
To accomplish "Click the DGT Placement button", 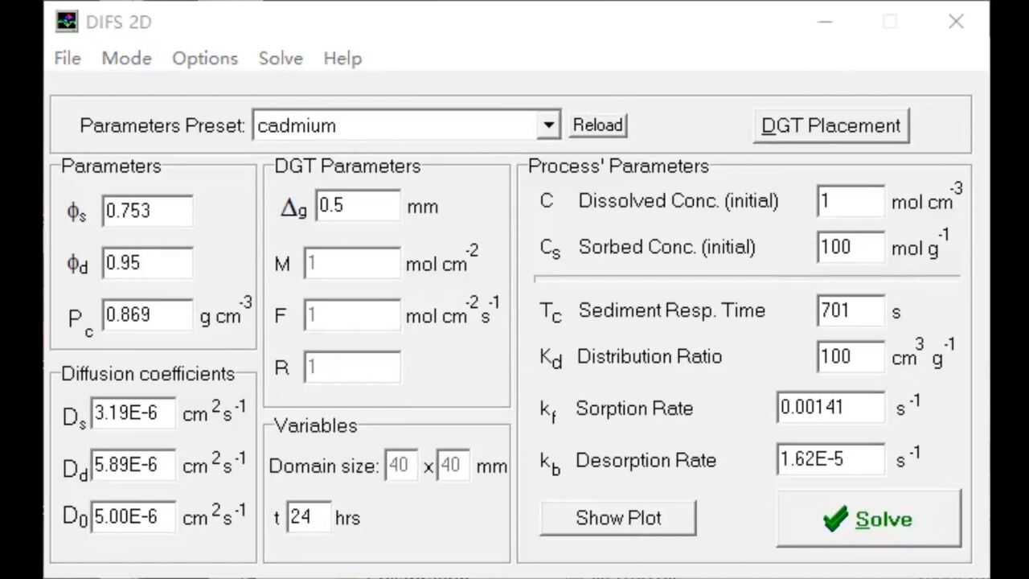I will [830, 126].
